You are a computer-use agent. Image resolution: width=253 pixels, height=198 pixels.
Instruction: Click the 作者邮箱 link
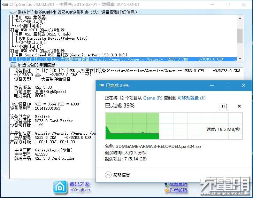[x=178, y=190]
